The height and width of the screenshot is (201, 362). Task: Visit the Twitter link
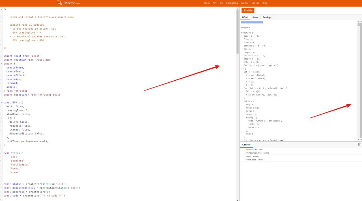tap(245, 3)
